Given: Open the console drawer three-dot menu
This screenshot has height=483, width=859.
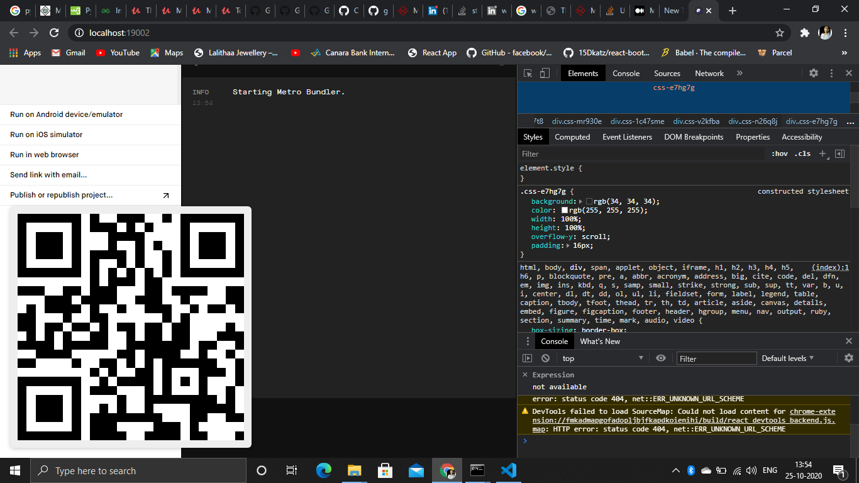Looking at the screenshot, I should tap(528, 341).
